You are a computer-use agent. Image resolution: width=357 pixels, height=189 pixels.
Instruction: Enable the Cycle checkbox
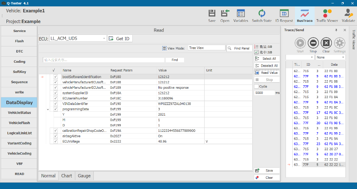pos(256,86)
